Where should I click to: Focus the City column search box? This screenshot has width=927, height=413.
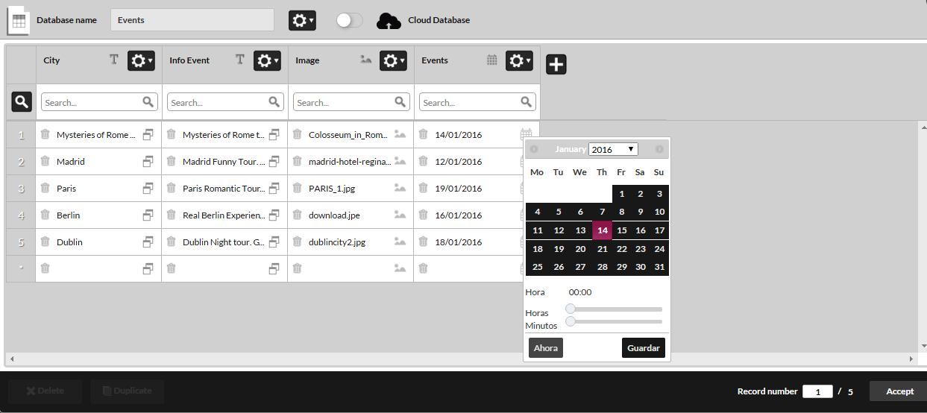click(99, 102)
